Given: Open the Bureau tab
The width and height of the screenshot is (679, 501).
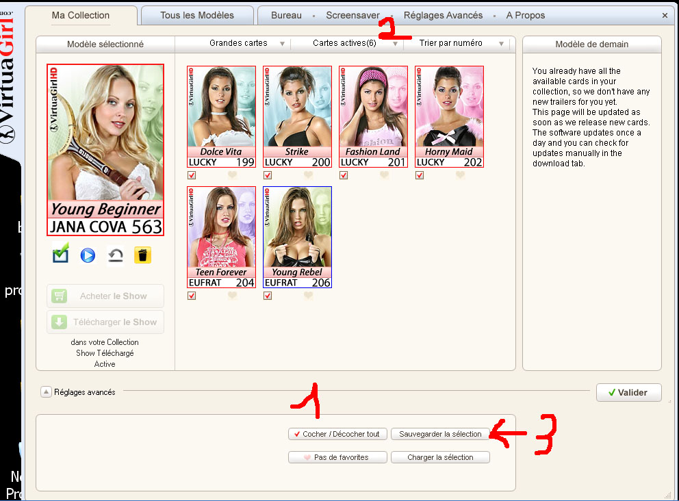Looking at the screenshot, I should click(x=286, y=15).
